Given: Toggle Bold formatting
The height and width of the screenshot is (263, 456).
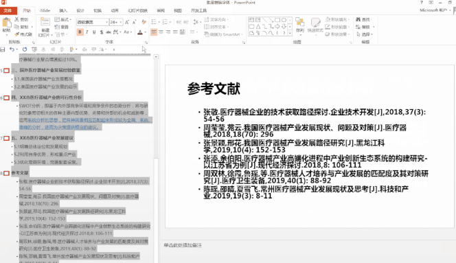Looking at the screenshot, I should (x=80, y=32).
